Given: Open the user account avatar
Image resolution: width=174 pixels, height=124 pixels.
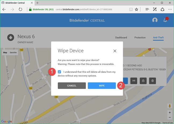Looking at the screenshot, I should (x=155, y=20).
